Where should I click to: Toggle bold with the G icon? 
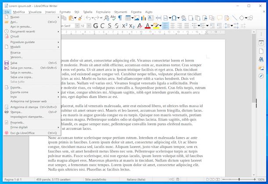pyautogui.click(x=95, y=26)
